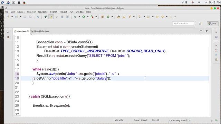Click the Search flashlight toolbar icon
Viewport: 221px width, 124px height.
[x=129, y=17]
